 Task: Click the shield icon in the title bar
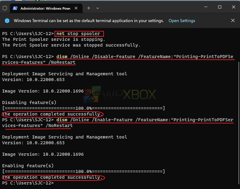pos(5,8)
